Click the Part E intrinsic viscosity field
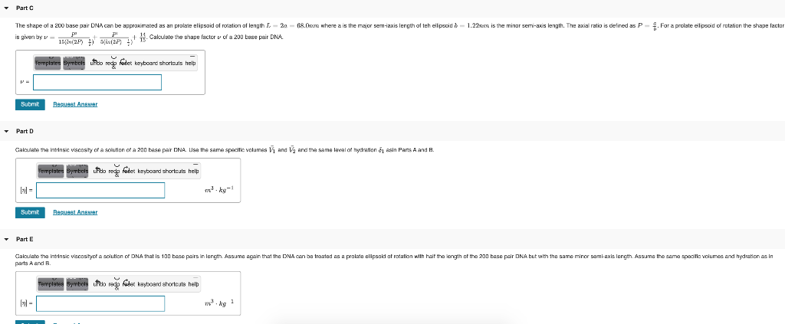 pyautogui.click(x=100, y=303)
